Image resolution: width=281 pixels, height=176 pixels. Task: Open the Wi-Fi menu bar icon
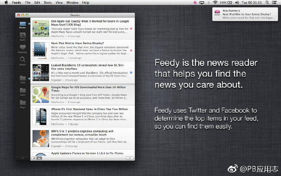(215, 2)
